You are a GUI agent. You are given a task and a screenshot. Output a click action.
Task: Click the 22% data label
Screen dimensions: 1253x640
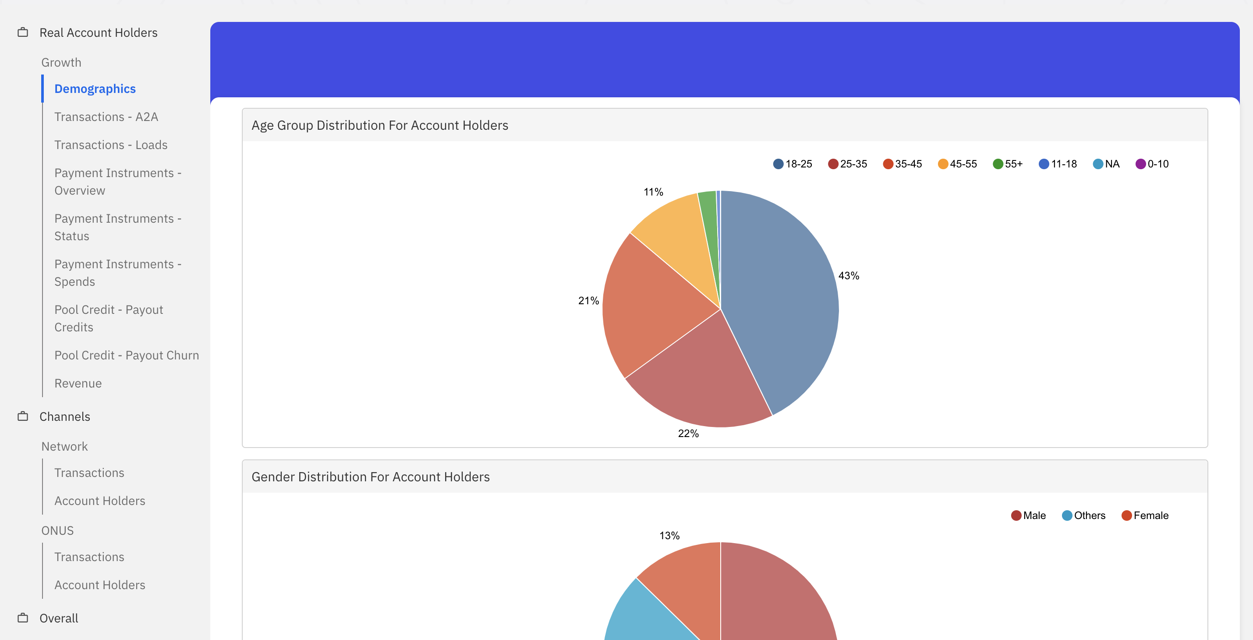pos(688,433)
